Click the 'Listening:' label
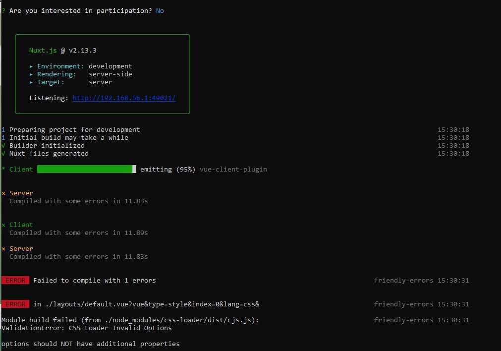Screen dimensions: 501x351 point(49,98)
